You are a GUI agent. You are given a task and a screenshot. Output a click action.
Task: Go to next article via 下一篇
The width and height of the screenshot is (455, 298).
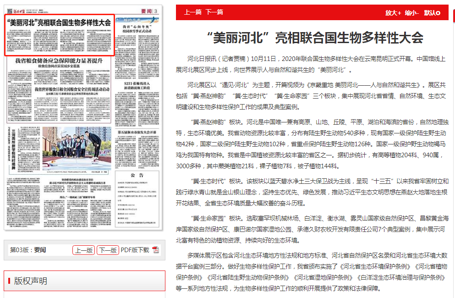(214, 12)
